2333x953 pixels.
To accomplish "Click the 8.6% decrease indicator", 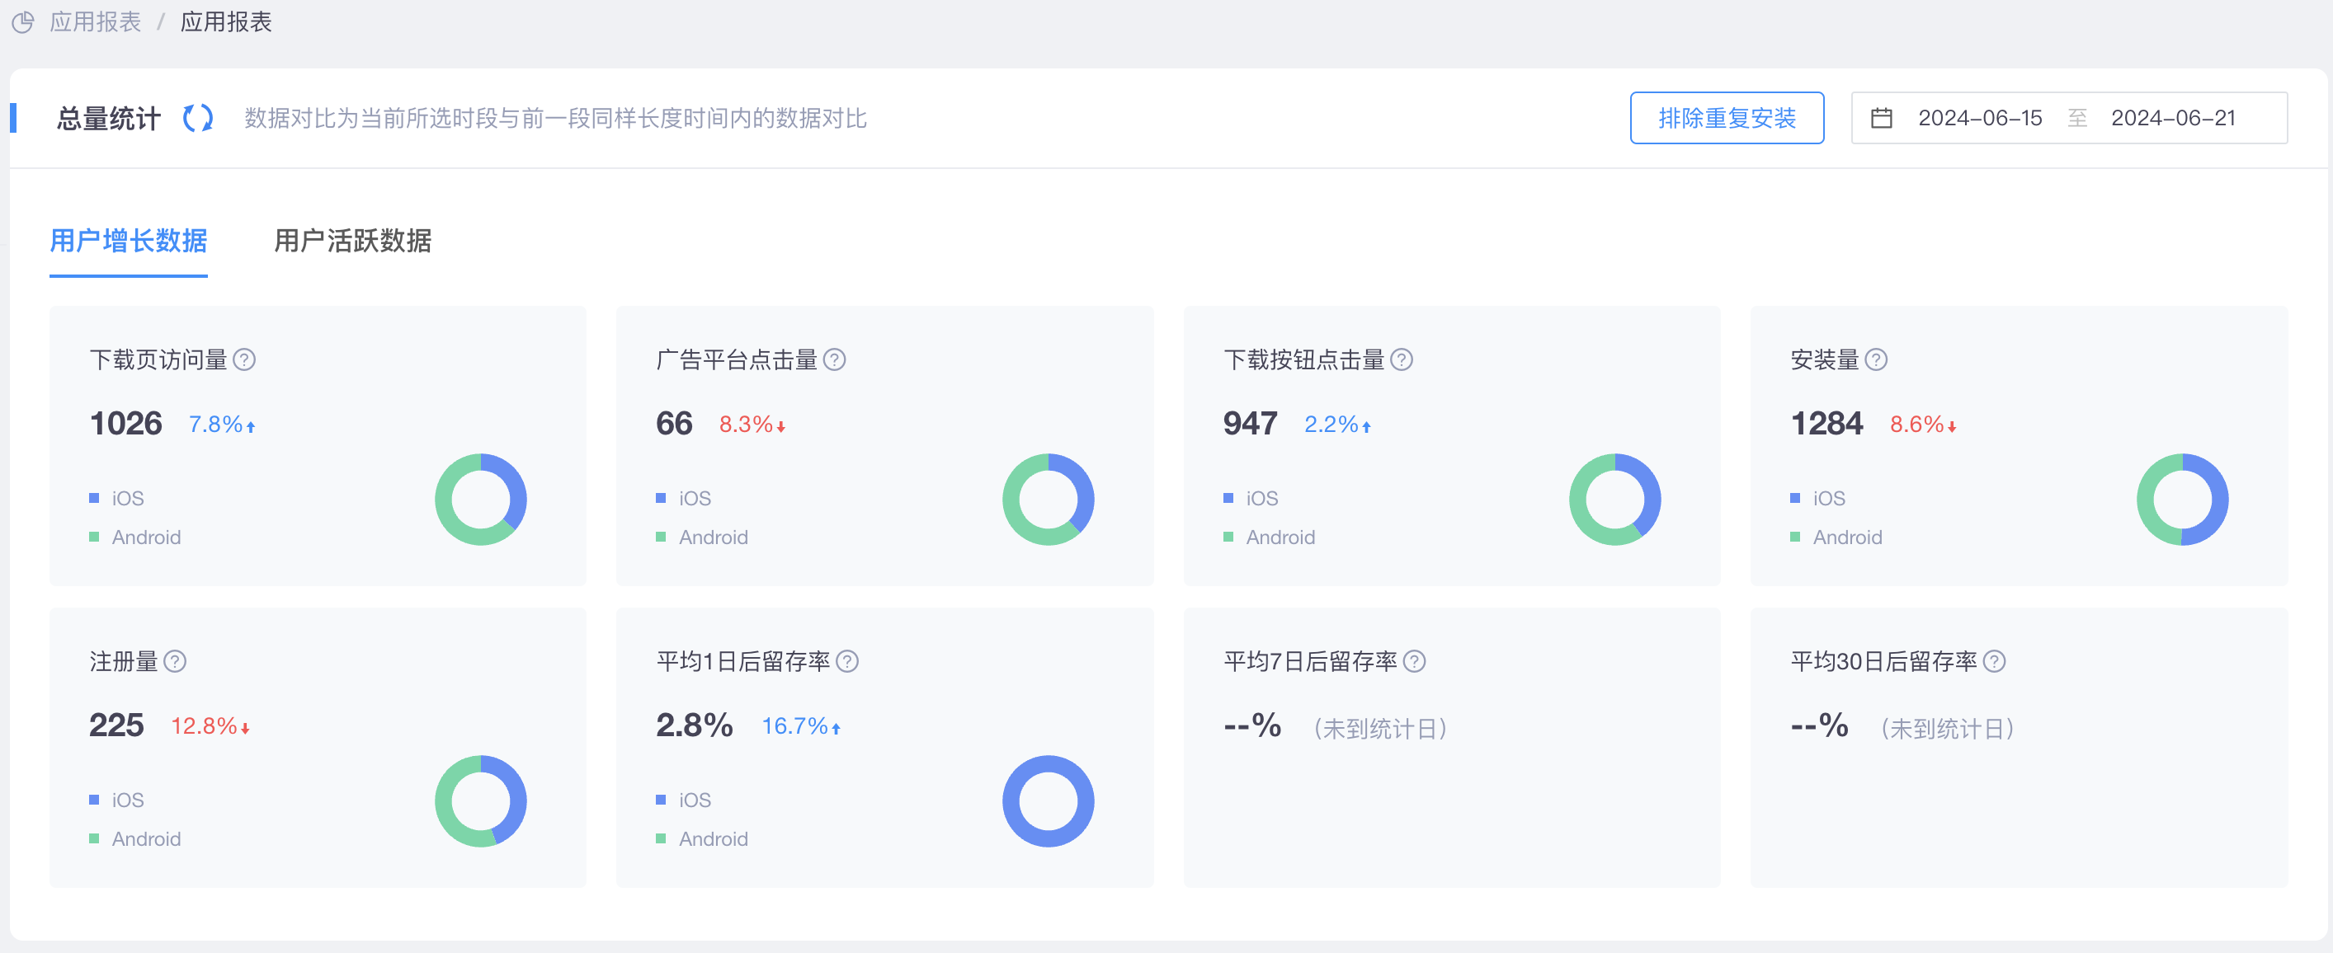I will (1924, 424).
